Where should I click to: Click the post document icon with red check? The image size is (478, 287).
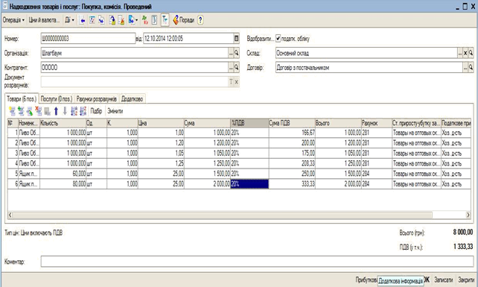click(x=92, y=20)
